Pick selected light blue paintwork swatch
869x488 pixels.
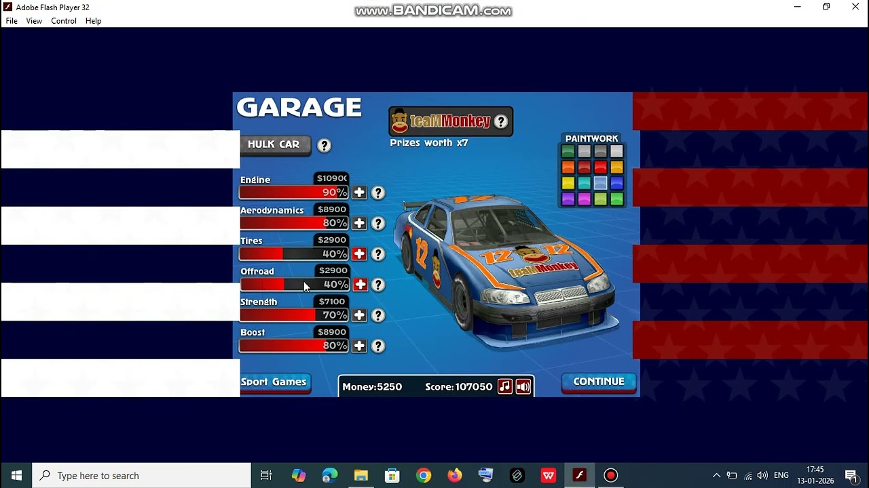click(600, 183)
